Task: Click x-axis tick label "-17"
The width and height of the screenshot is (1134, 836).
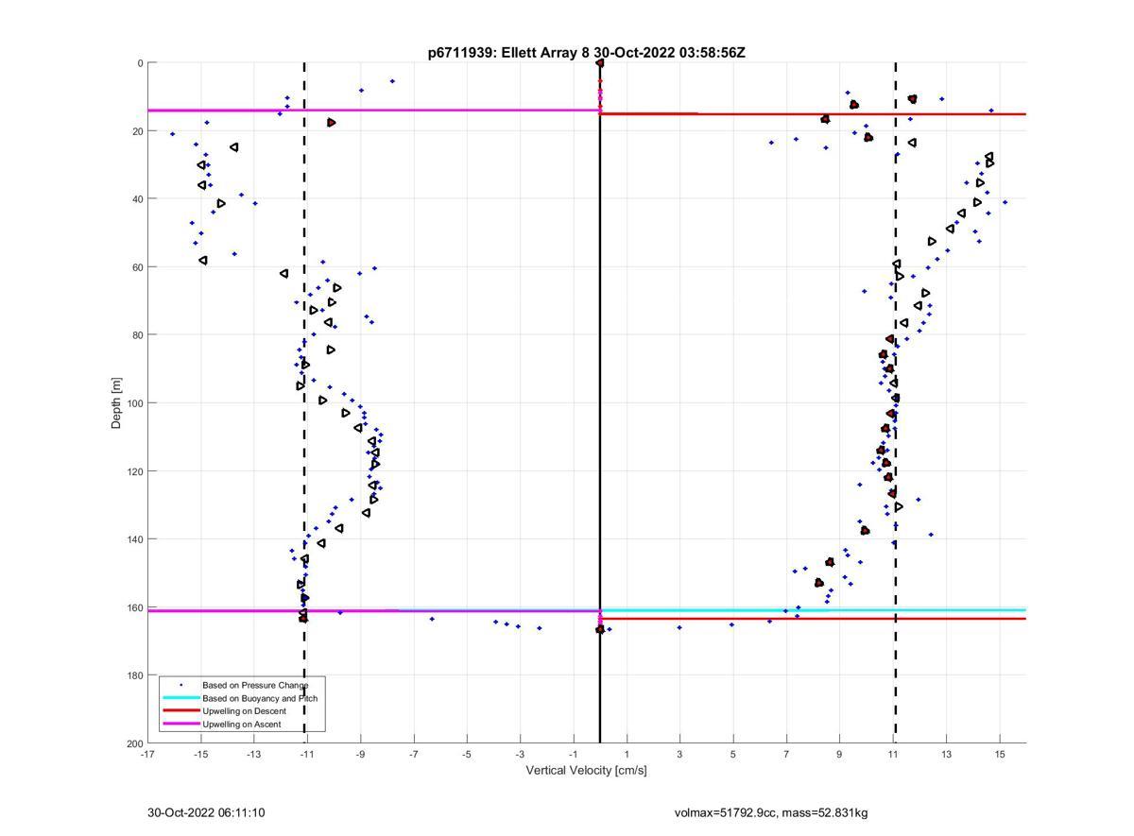Action: click(147, 754)
